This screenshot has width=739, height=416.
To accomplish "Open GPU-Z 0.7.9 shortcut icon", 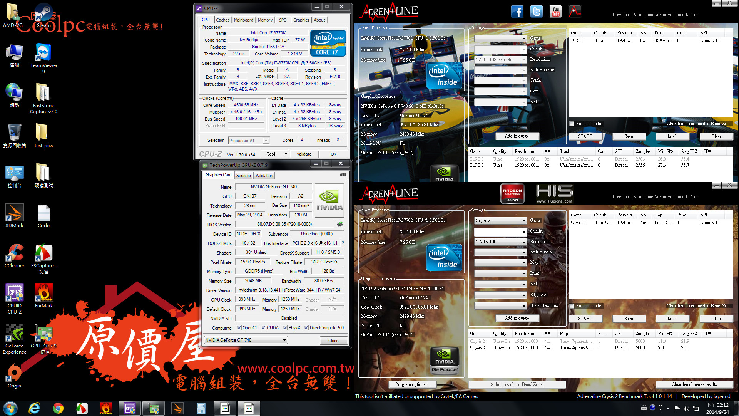I will point(43,339).
